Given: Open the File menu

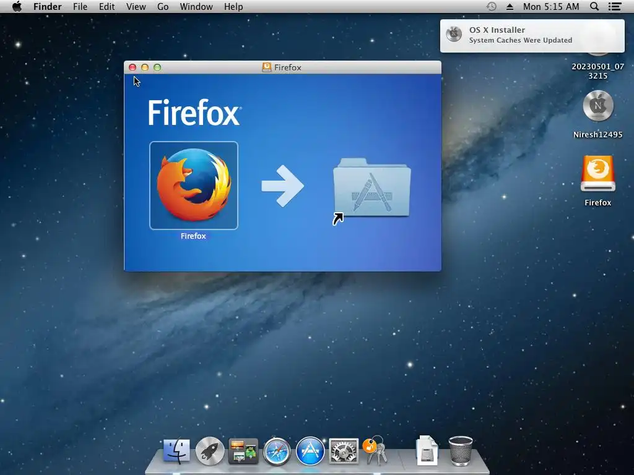Looking at the screenshot, I should click(x=80, y=6).
